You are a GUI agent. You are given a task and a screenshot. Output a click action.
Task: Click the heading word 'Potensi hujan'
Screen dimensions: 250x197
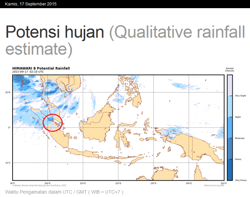pyautogui.click(x=55, y=32)
